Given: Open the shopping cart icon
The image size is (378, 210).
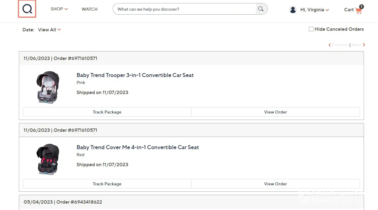Looking at the screenshot, I should pos(358,11).
